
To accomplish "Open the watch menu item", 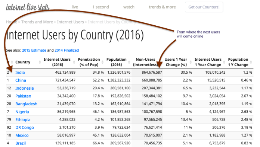I will point(129,7).
